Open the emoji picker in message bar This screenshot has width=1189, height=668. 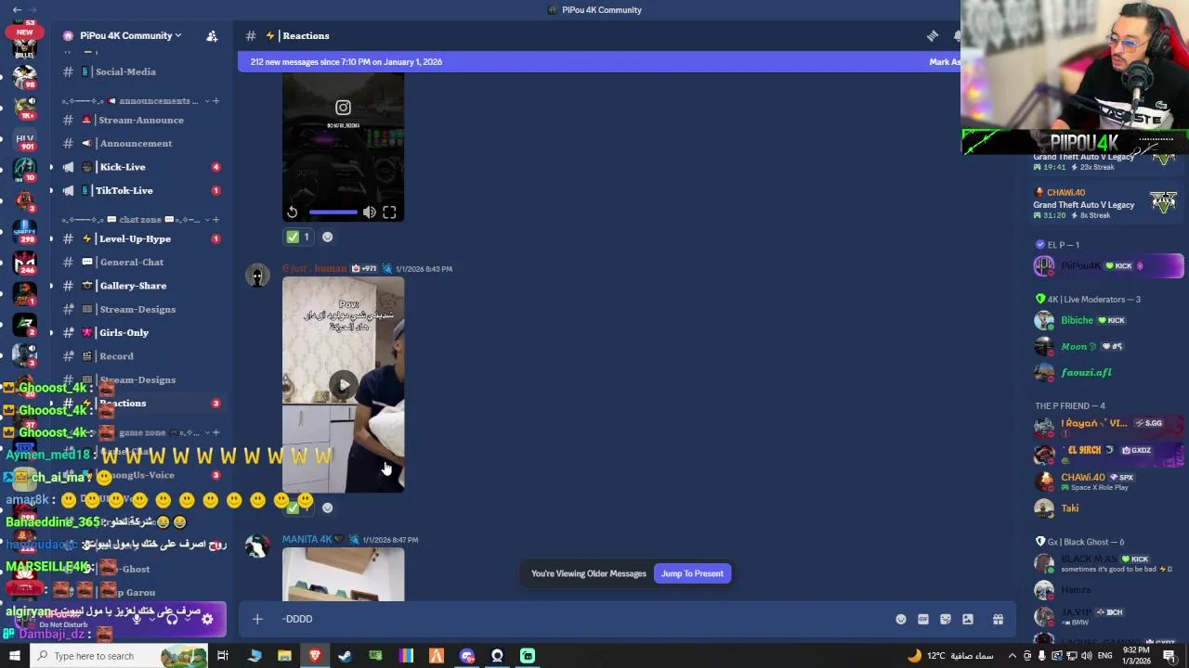901,619
